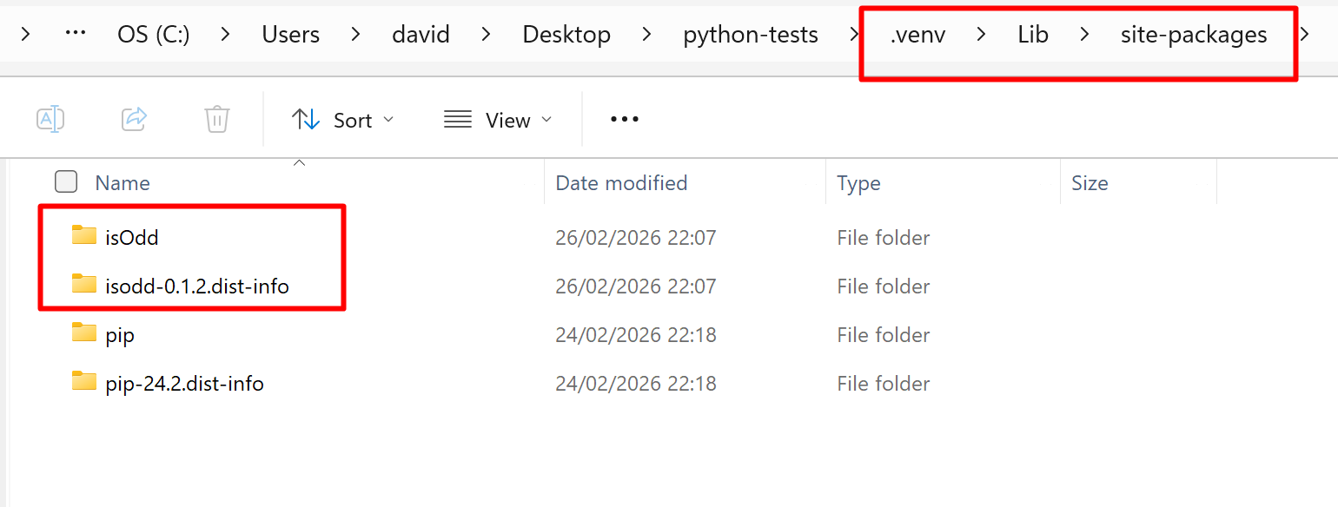Image resolution: width=1338 pixels, height=507 pixels.
Task: Open the Sort options via its arrows icon
Action: [x=306, y=119]
